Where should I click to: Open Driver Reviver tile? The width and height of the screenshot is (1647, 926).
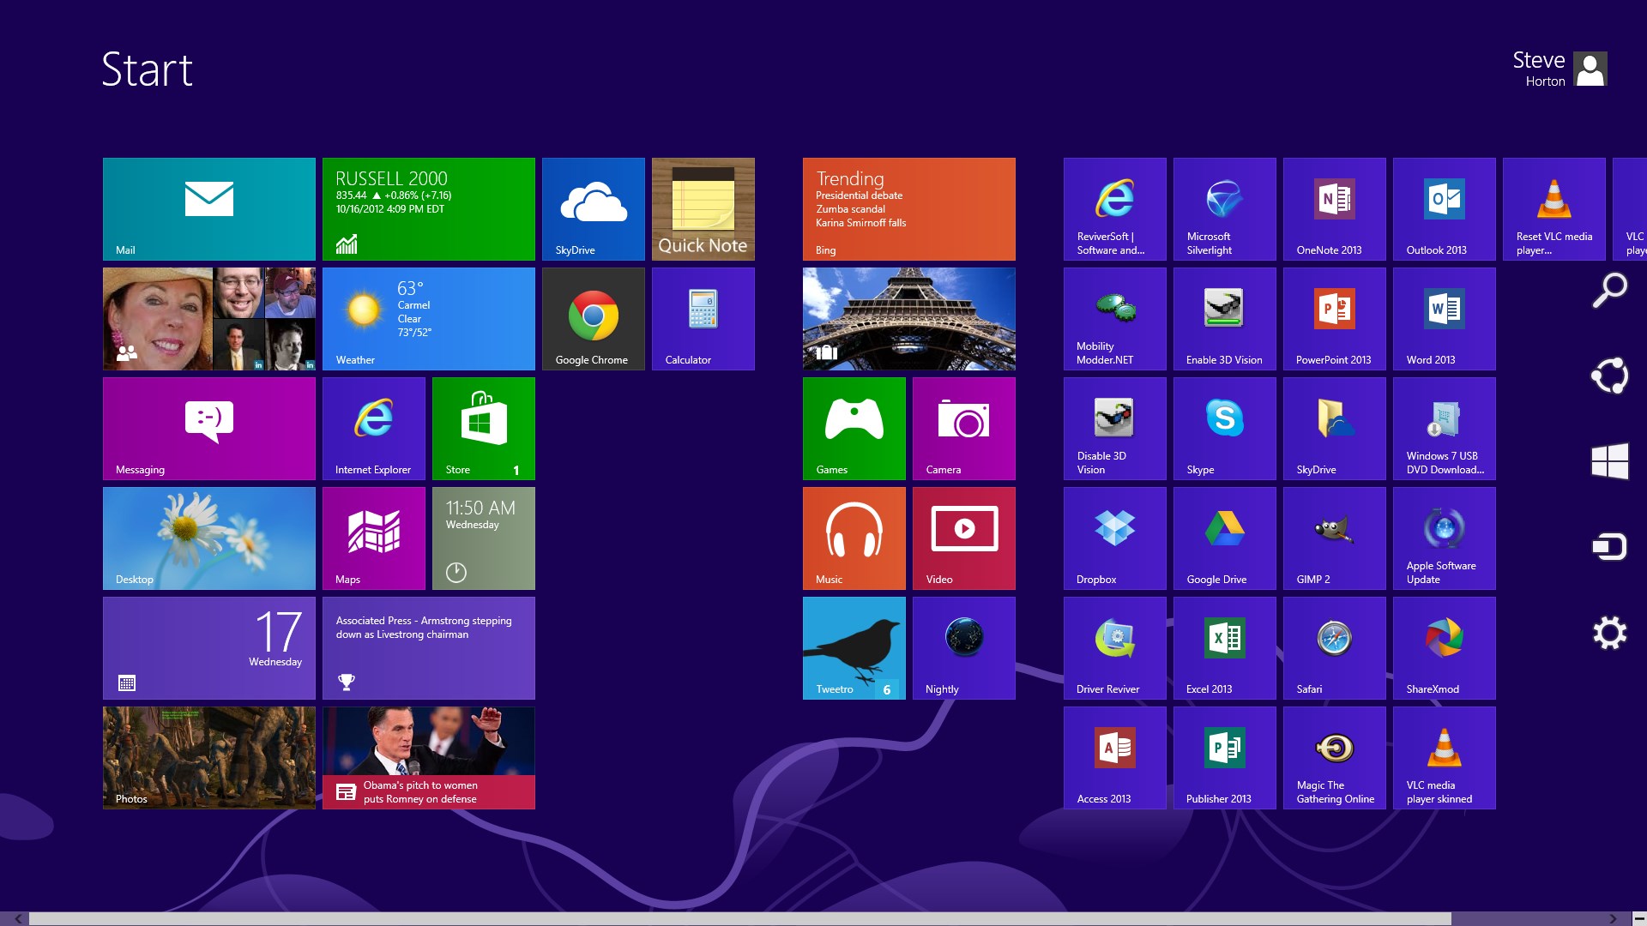(1115, 648)
